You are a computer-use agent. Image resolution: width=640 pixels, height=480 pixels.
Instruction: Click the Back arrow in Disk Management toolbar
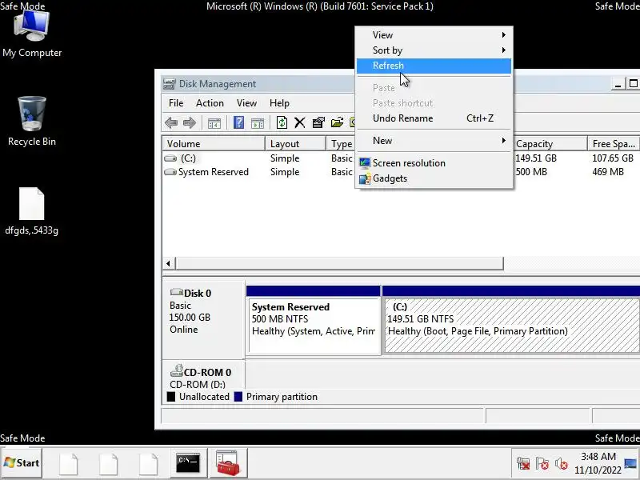pyautogui.click(x=171, y=122)
